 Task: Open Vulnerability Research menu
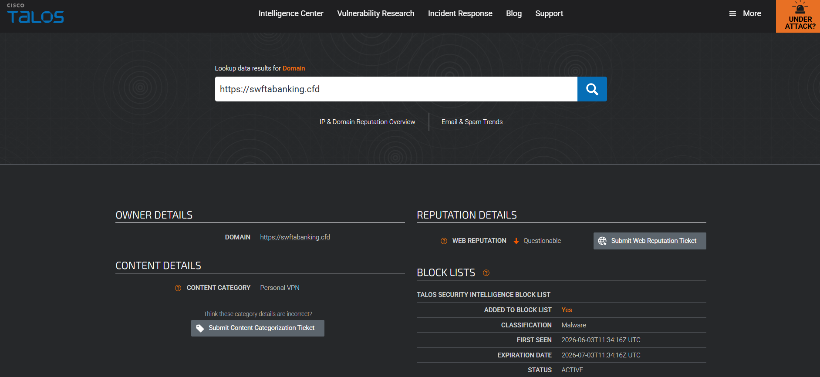[x=376, y=13]
